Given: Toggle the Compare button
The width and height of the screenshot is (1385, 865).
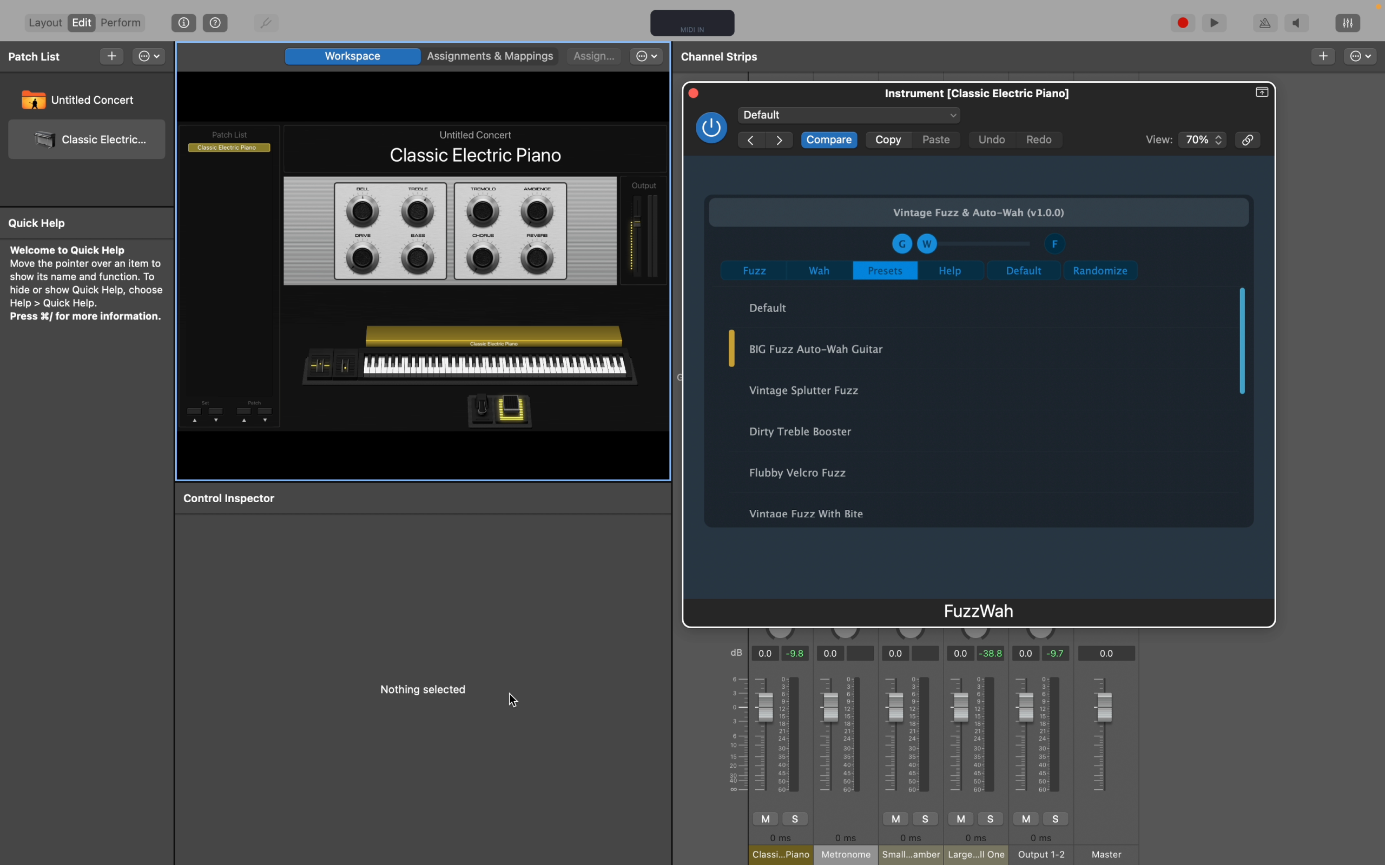Looking at the screenshot, I should pos(829,140).
